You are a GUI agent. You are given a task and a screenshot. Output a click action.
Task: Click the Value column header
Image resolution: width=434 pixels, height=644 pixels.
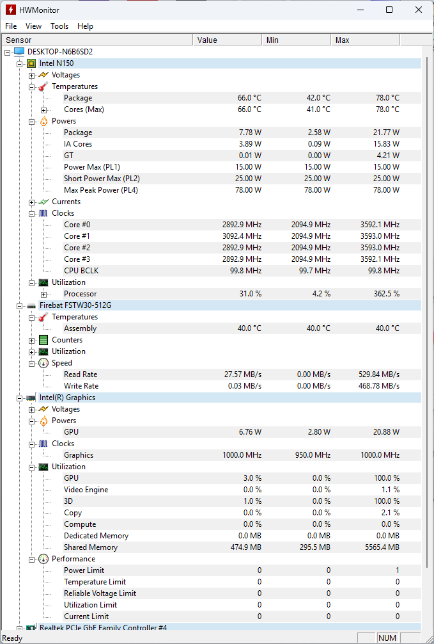click(x=227, y=40)
